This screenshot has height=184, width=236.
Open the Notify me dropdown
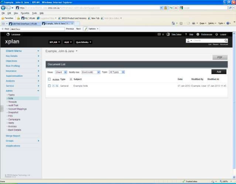91,72
